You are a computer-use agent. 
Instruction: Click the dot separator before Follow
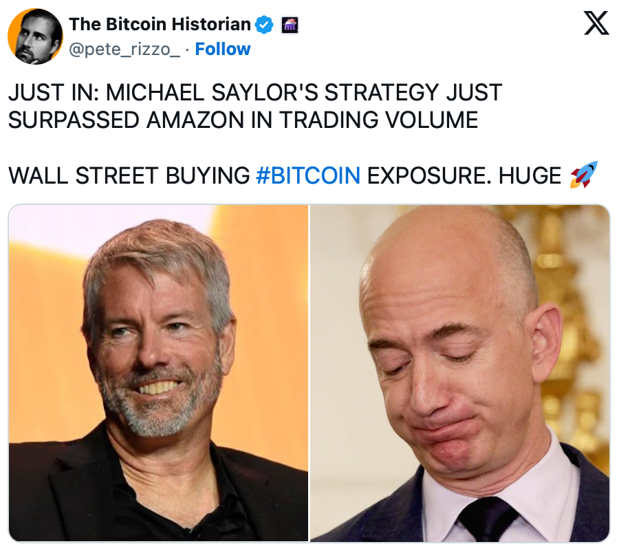[x=188, y=50]
